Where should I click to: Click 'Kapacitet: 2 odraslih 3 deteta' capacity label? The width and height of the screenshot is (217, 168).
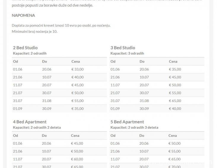(134, 128)
